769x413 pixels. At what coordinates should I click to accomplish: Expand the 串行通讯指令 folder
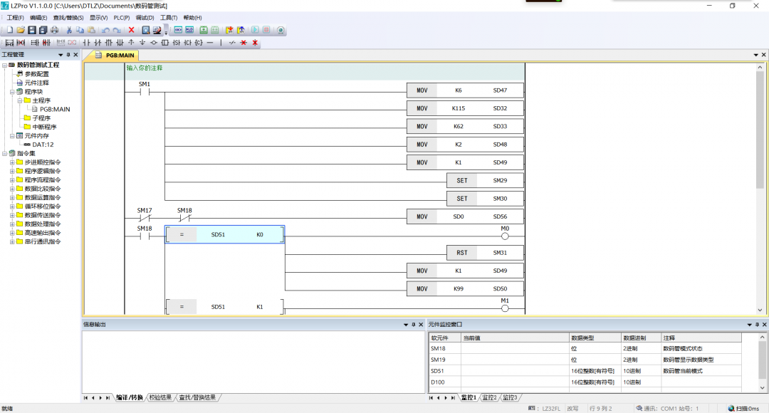tap(12, 241)
